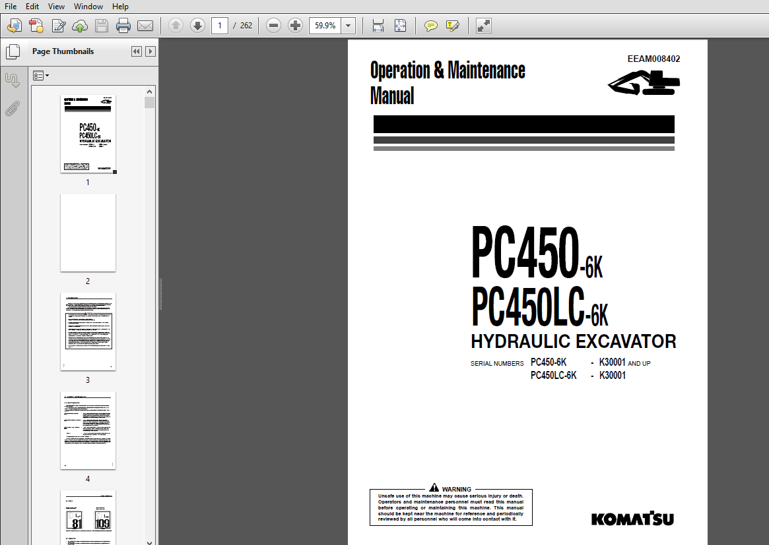The width and height of the screenshot is (769, 545).
Task: Click the Edit/Sign document icon
Action: click(x=58, y=26)
